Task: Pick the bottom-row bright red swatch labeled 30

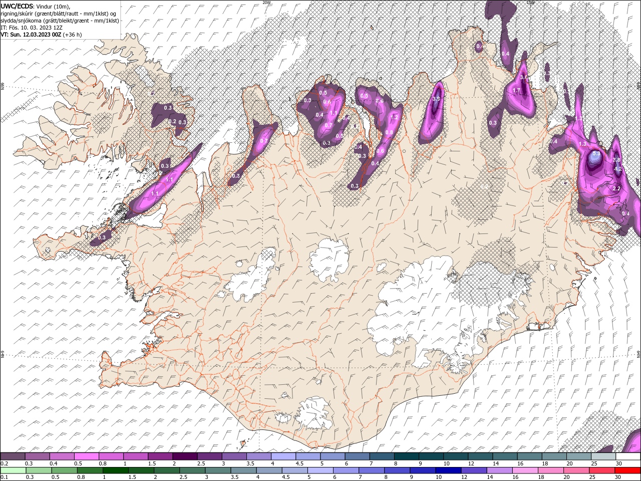Action: click(x=627, y=470)
